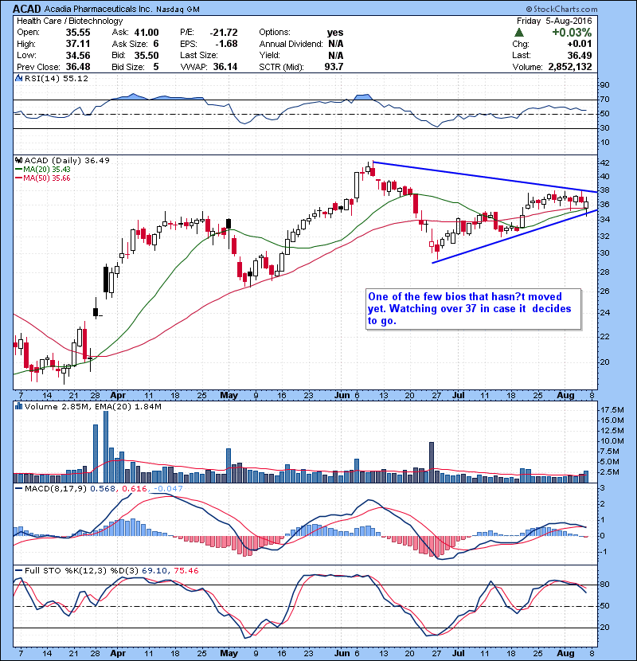Select the P/E ratio -21.72
The image size is (637, 661).
(224, 33)
